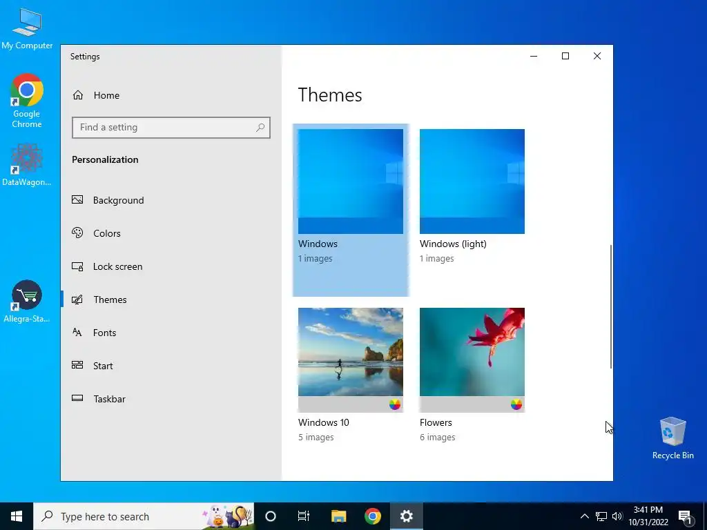Select the Recycle Bin icon

point(672,438)
